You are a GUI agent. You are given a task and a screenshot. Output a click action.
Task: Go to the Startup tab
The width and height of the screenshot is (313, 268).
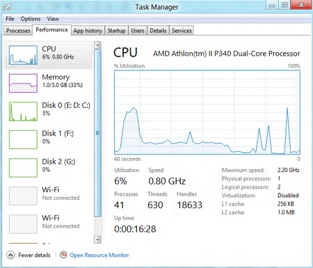pyautogui.click(x=116, y=31)
